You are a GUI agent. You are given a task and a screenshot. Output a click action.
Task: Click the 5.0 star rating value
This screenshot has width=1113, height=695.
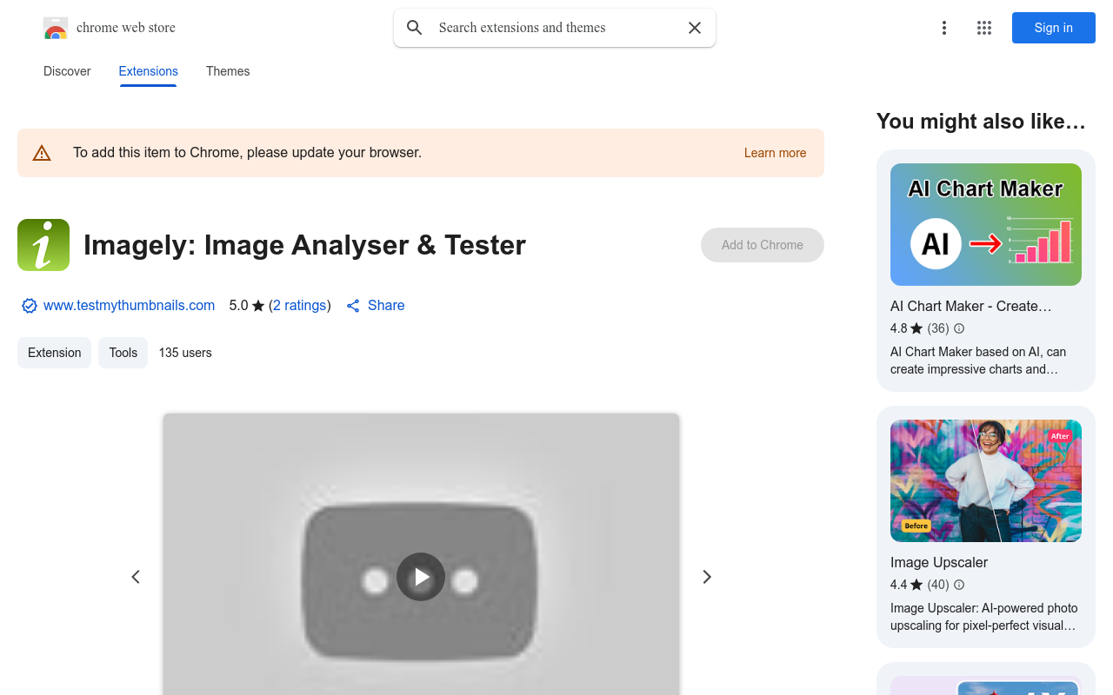tap(238, 306)
